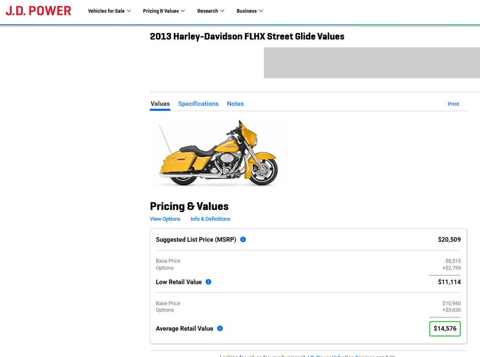The height and width of the screenshot is (357, 480).
Task: Open info icon beside Suggested List Price
Action: click(243, 240)
